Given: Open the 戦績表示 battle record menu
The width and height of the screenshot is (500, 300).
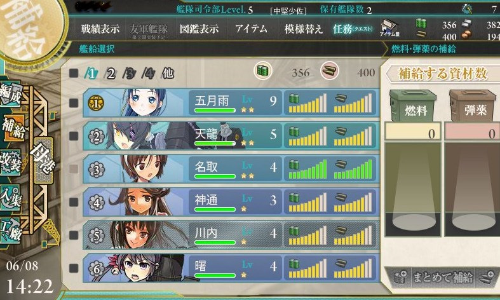Looking at the screenshot, I should tap(100, 29).
